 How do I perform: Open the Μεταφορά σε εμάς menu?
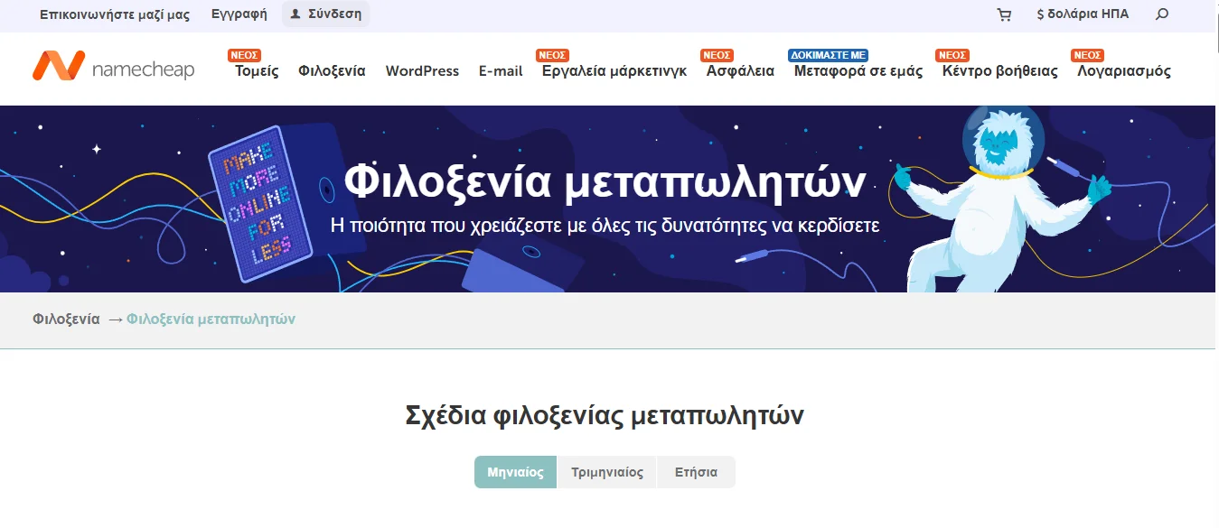pos(858,70)
